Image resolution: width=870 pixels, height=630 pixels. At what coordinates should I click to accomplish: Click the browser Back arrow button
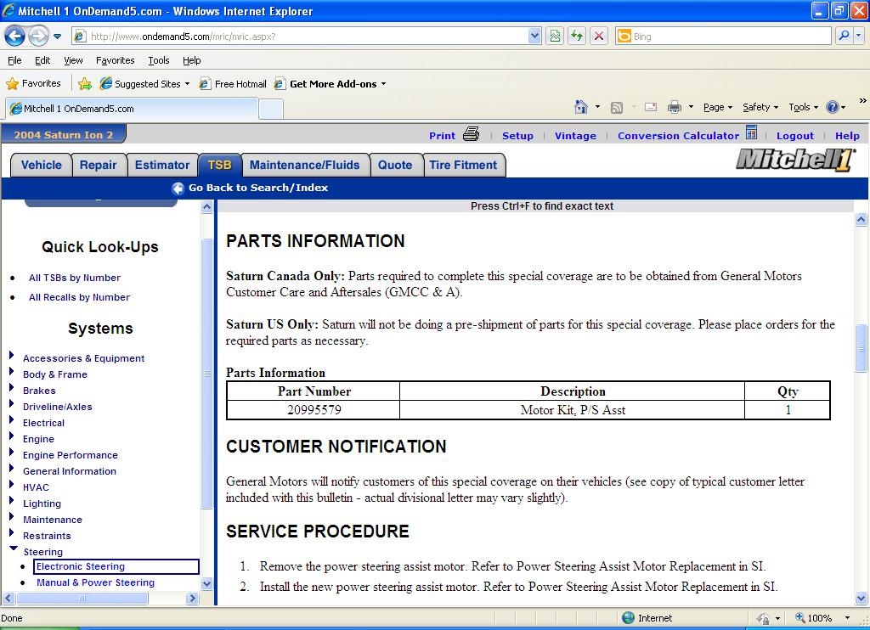click(x=14, y=37)
